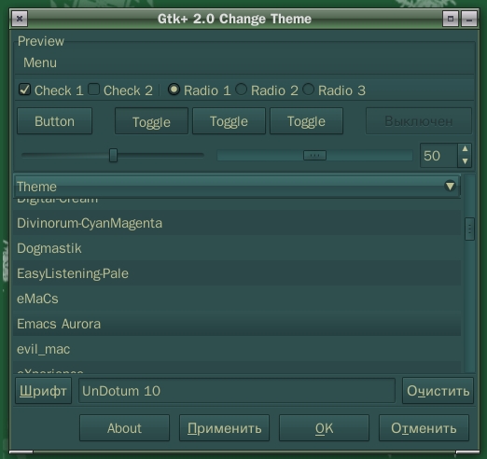This screenshot has width=487, height=459.
Task: Select the evil_mac theme
Action: [x=237, y=349]
